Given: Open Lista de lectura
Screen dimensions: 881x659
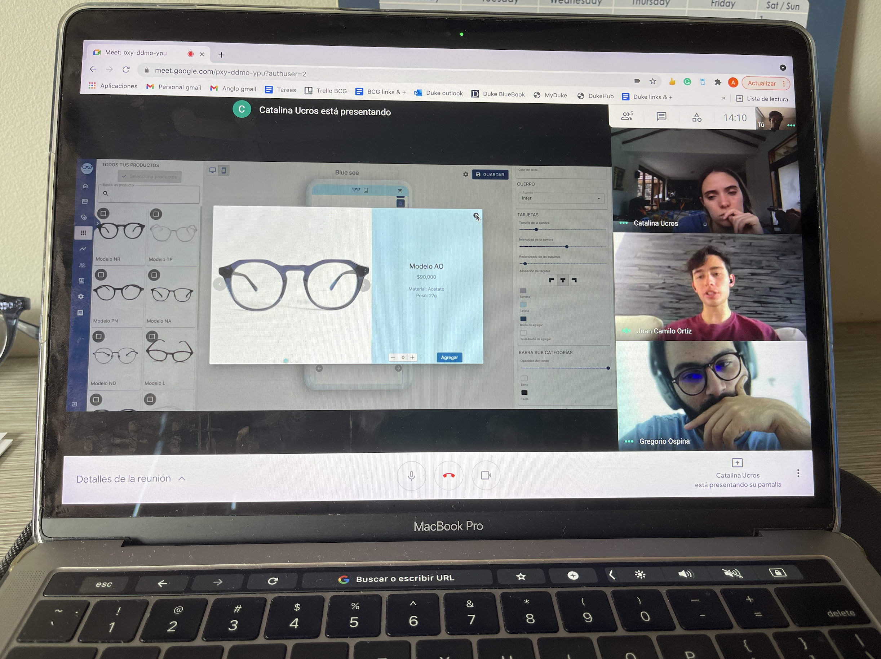Looking at the screenshot, I should [x=762, y=99].
